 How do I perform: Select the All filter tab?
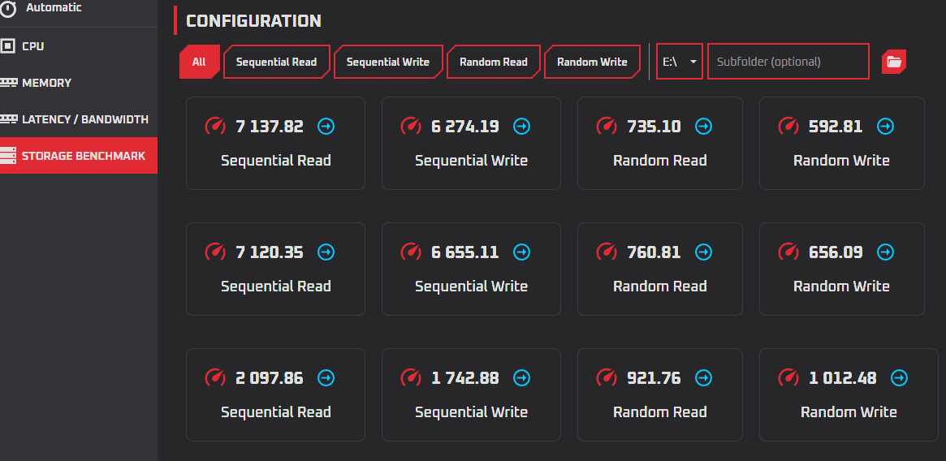point(199,62)
